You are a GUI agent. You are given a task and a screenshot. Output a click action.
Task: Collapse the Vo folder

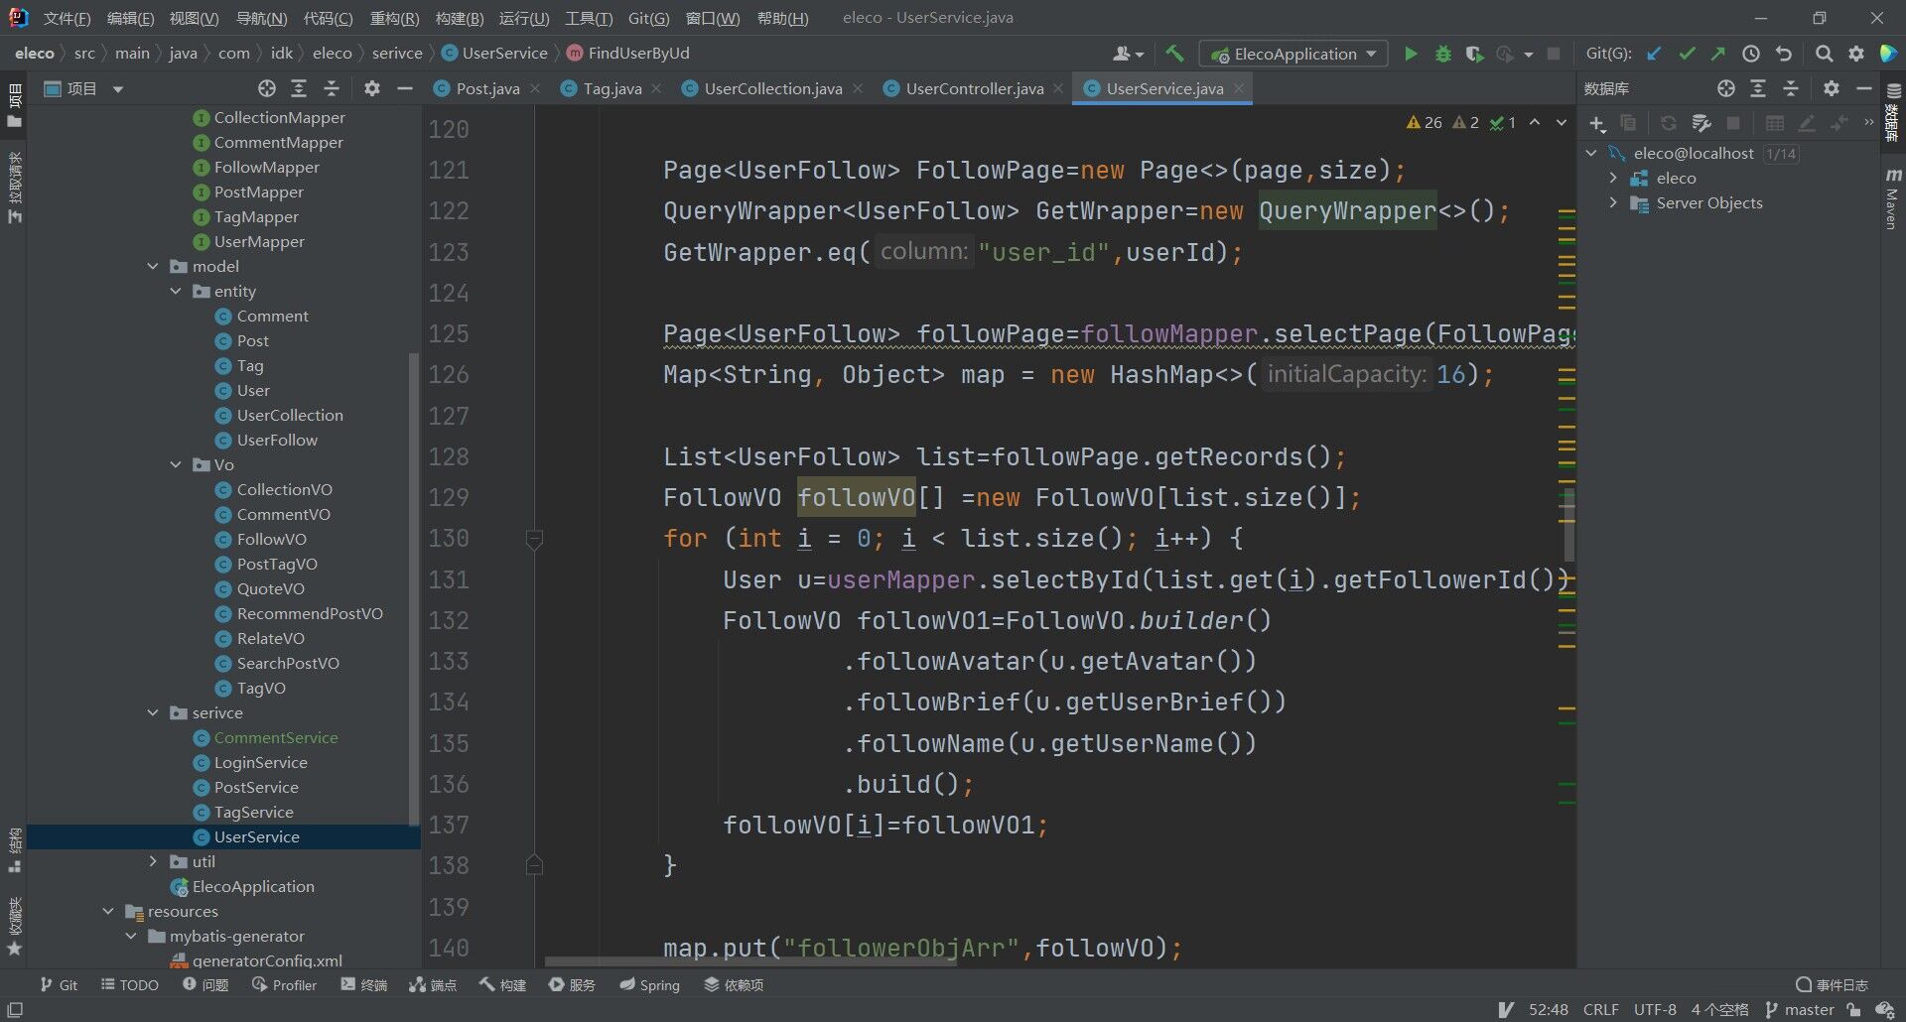click(176, 464)
